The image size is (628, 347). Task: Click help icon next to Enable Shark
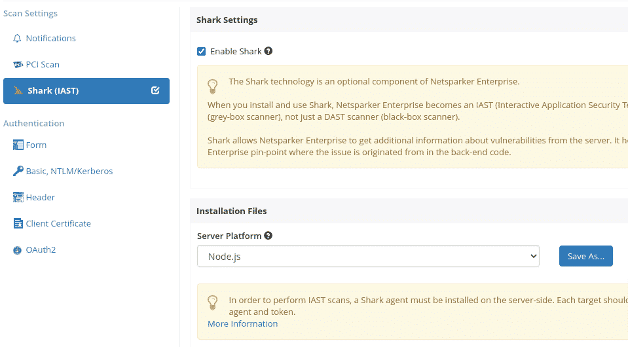point(268,51)
